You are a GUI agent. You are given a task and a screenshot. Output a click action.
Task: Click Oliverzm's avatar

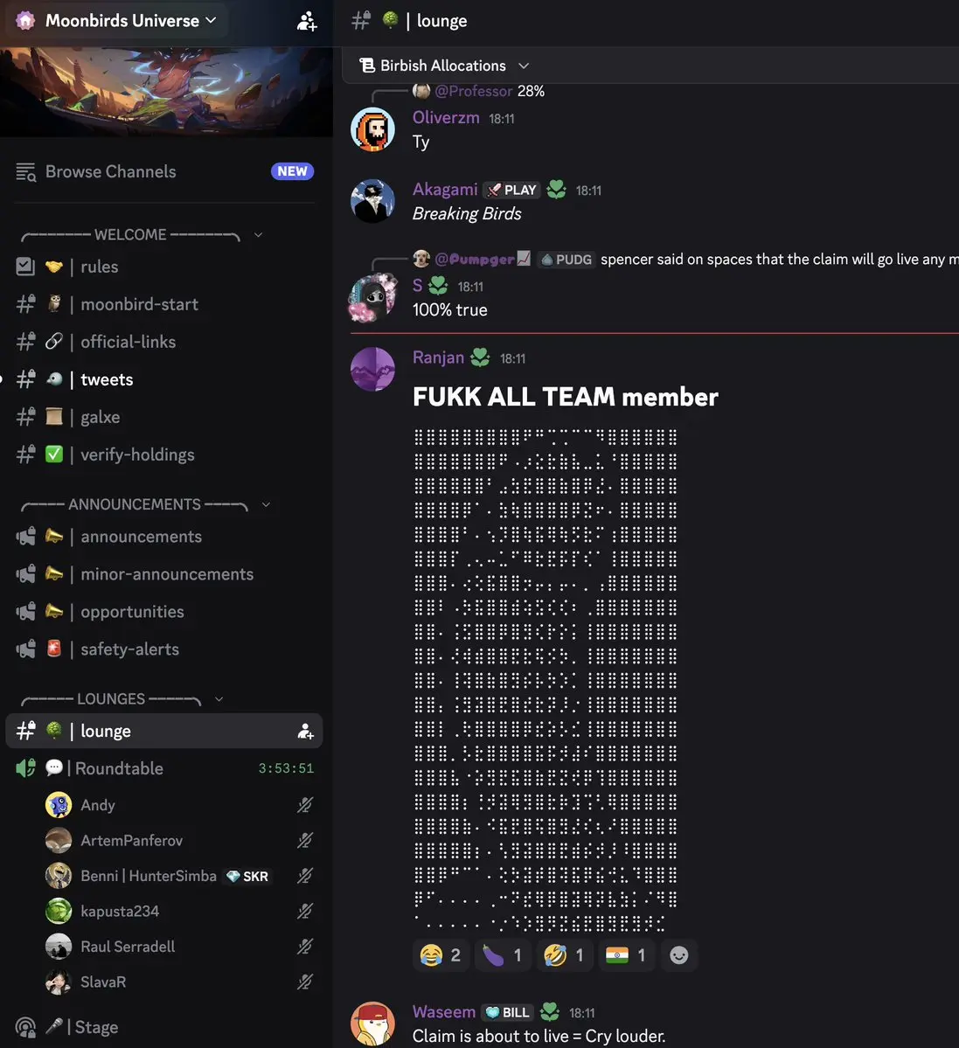pyautogui.click(x=373, y=129)
